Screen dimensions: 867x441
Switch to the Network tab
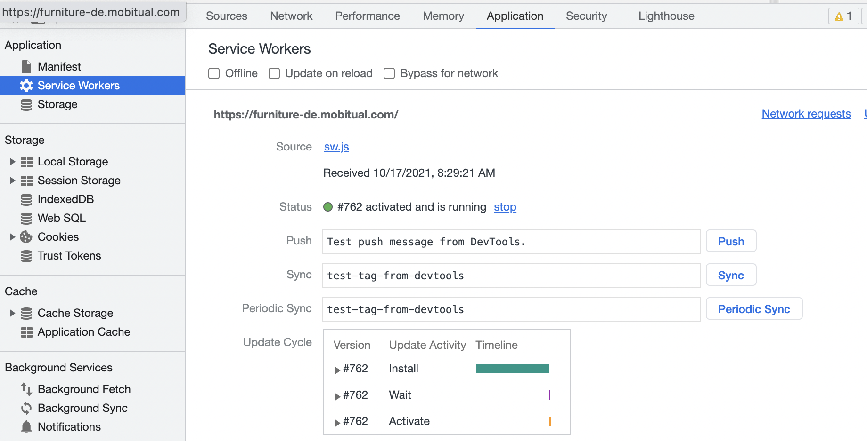(291, 16)
